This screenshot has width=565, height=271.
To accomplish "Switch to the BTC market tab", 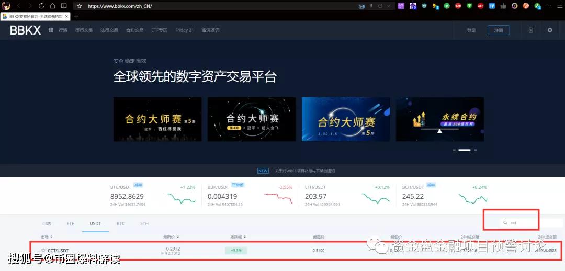I will point(121,223).
